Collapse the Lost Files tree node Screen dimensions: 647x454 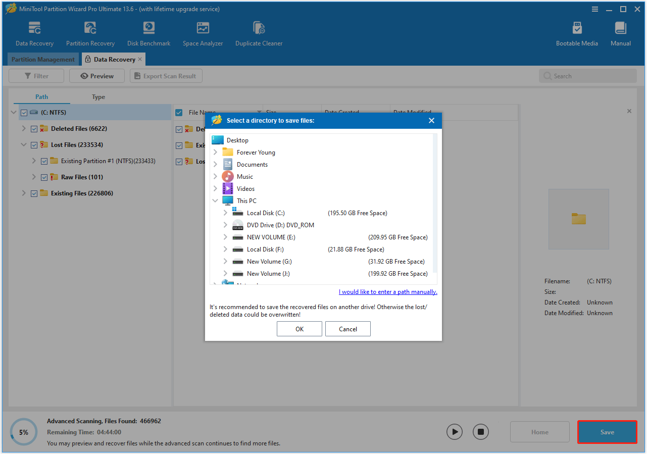pyautogui.click(x=23, y=144)
